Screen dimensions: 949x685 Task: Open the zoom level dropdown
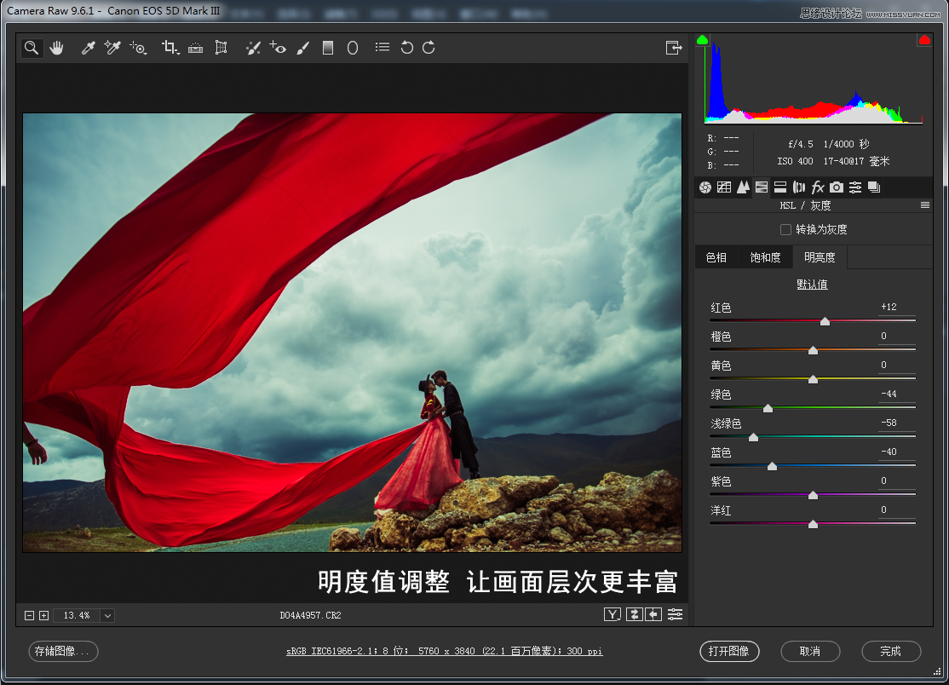pos(107,616)
